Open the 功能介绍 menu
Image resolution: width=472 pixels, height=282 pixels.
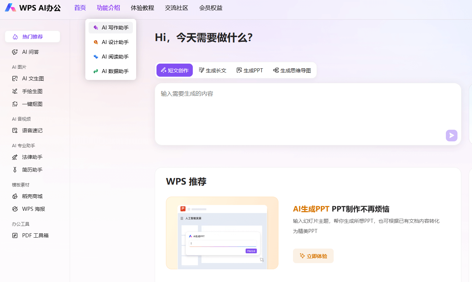coord(109,8)
